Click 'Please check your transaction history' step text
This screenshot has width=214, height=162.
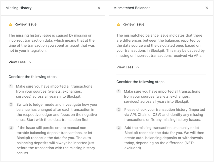(x=165, y=115)
